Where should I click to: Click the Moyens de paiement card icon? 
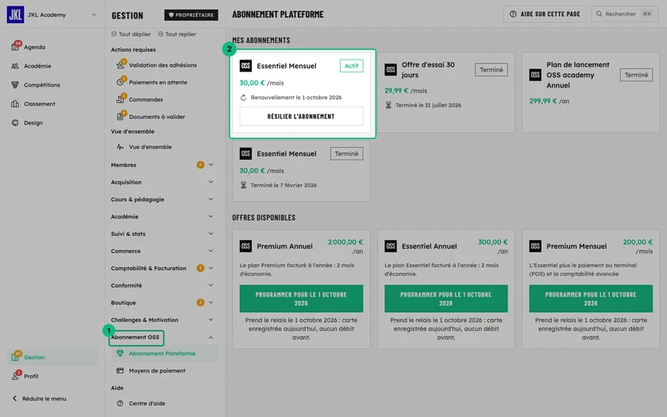(x=120, y=371)
